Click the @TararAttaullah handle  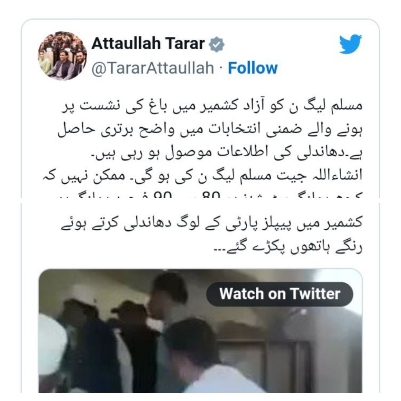(x=153, y=68)
